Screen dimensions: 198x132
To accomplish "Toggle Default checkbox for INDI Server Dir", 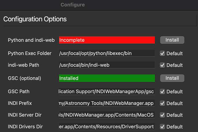I will click(162, 115).
